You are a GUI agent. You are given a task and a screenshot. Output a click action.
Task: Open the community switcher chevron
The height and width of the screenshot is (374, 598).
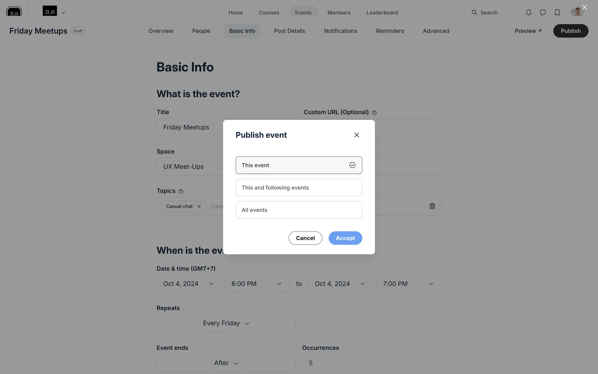(63, 13)
